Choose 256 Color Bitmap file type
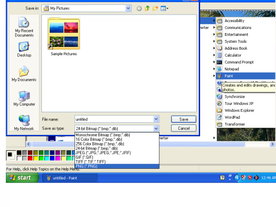This screenshot has height=207, width=276. 117,144
